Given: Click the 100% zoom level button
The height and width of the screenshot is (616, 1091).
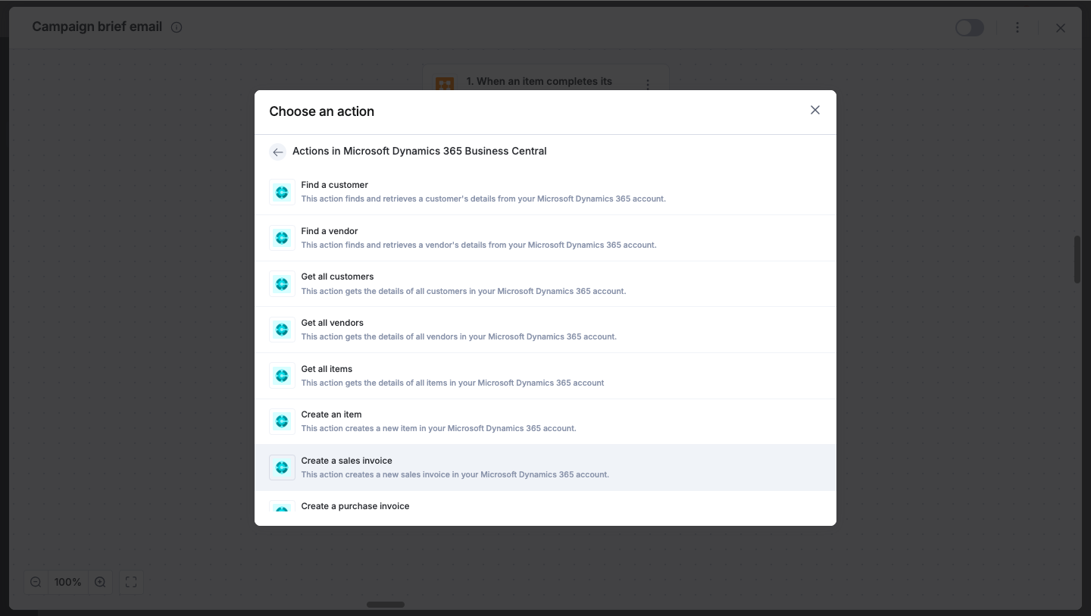Looking at the screenshot, I should [x=67, y=582].
